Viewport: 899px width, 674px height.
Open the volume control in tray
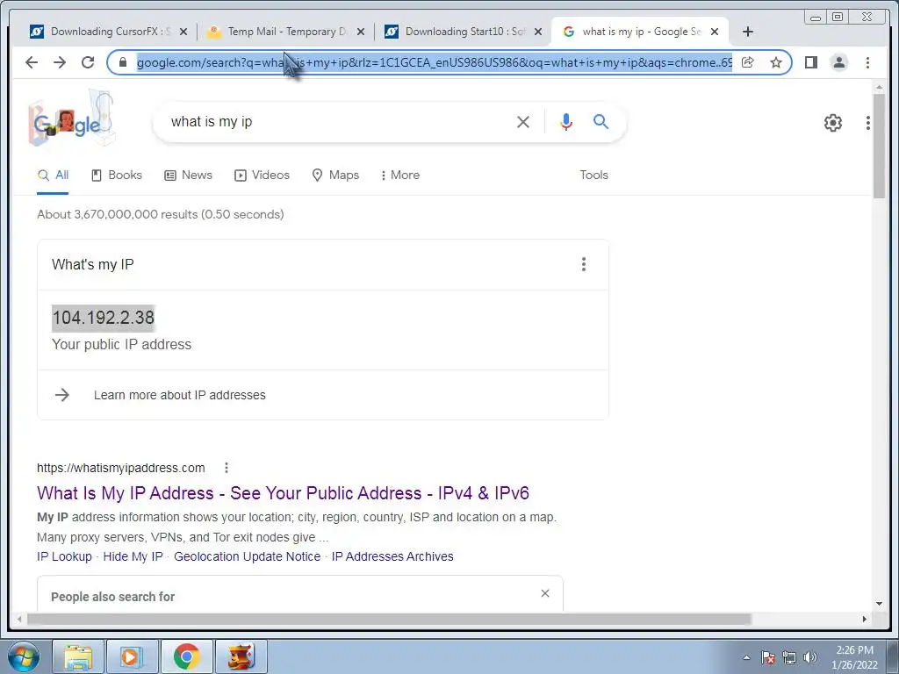pos(810,657)
